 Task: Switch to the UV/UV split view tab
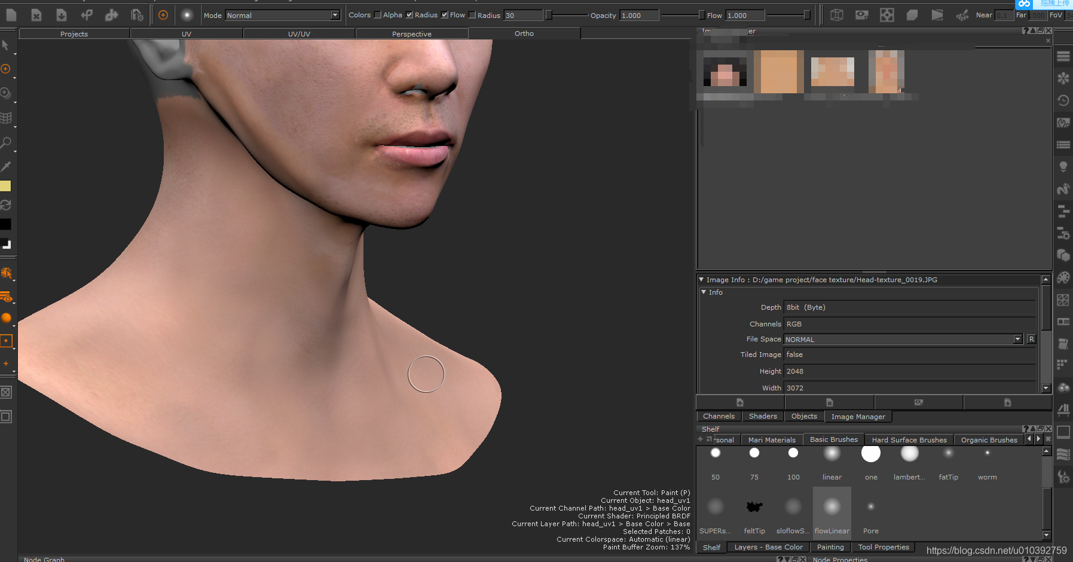[x=299, y=34]
